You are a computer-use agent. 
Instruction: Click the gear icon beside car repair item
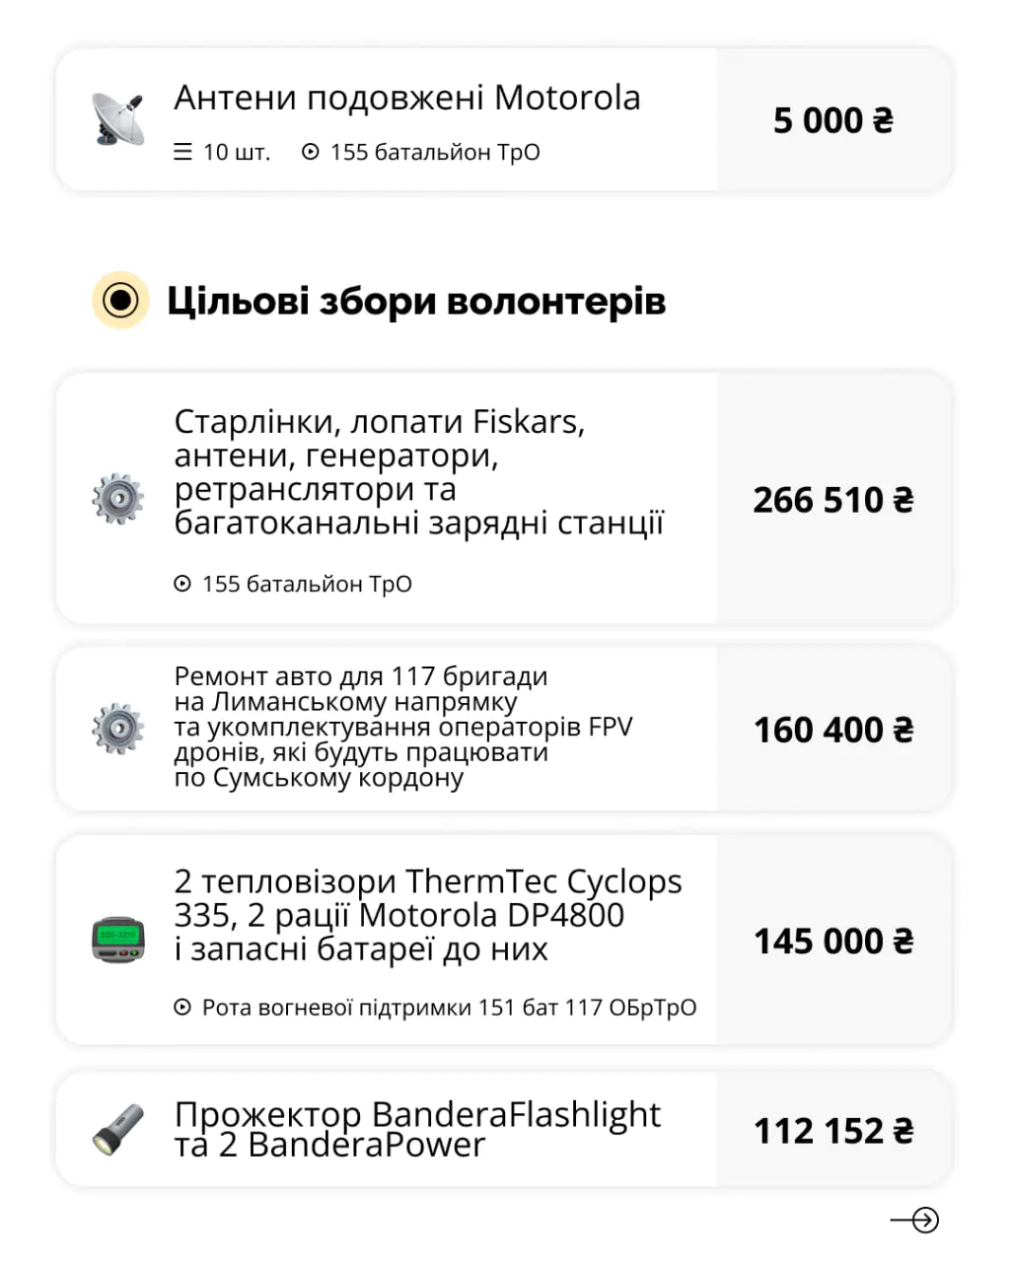pos(118,730)
